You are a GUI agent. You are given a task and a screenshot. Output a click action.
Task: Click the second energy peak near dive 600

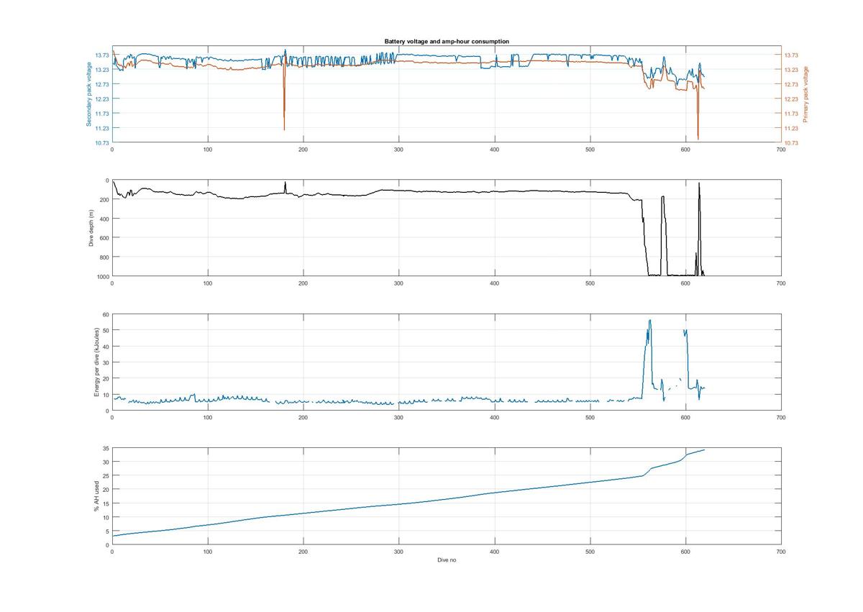(685, 331)
